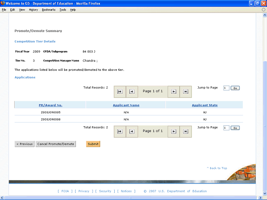267x200 pixels.
Task: Click N/A name in 2003J090005 row
Action: coord(126,112)
